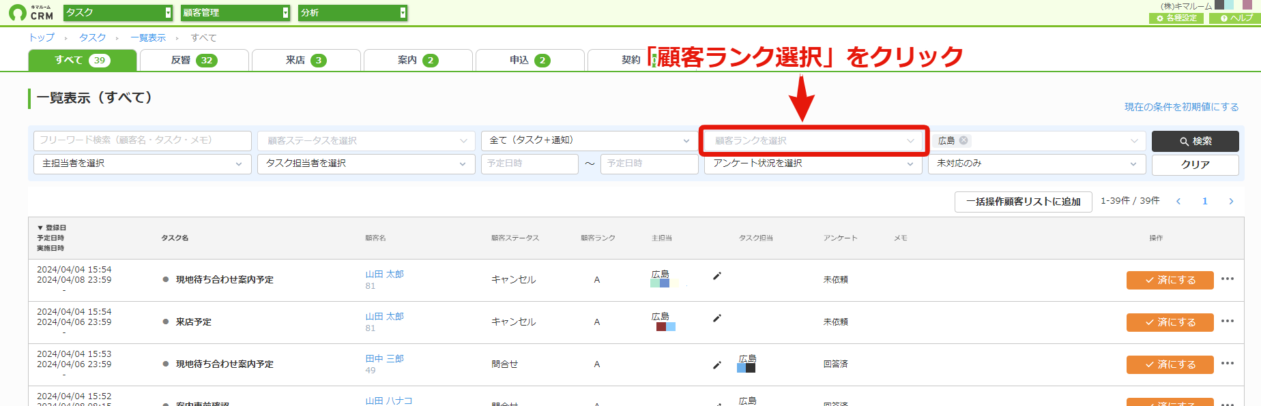Click the 顧客ランク column header
Viewport: 1261px width, 406px height.
pos(598,238)
